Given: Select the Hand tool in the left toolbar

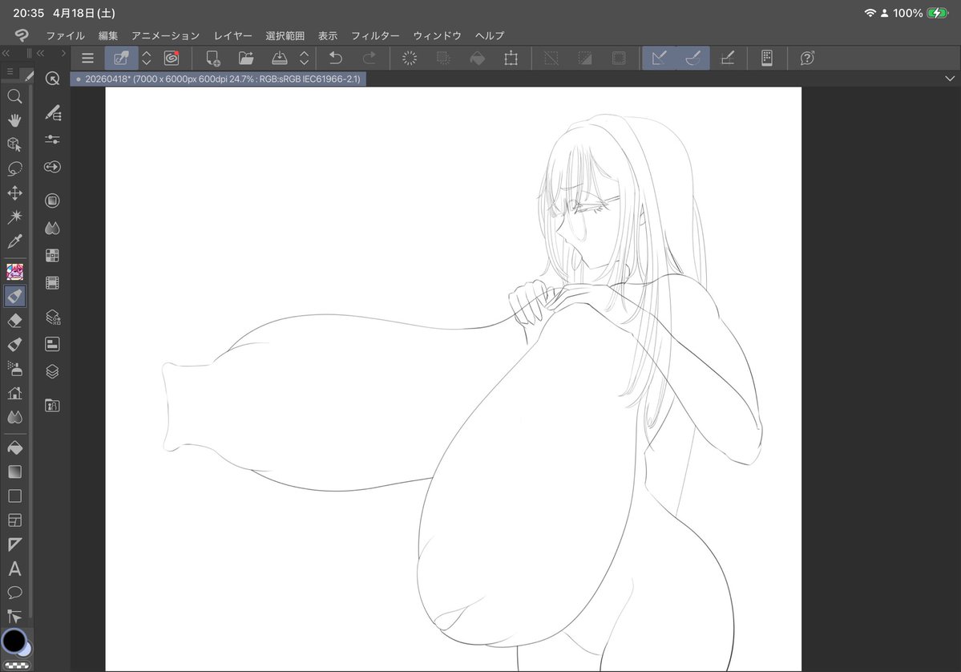Looking at the screenshot, I should pyautogui.click(x=15, y=120).
